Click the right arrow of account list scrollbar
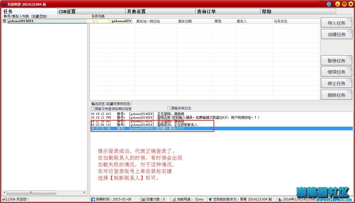Image resolution: width=355 pixels, height=203 pixels. [x=85, y=193]
